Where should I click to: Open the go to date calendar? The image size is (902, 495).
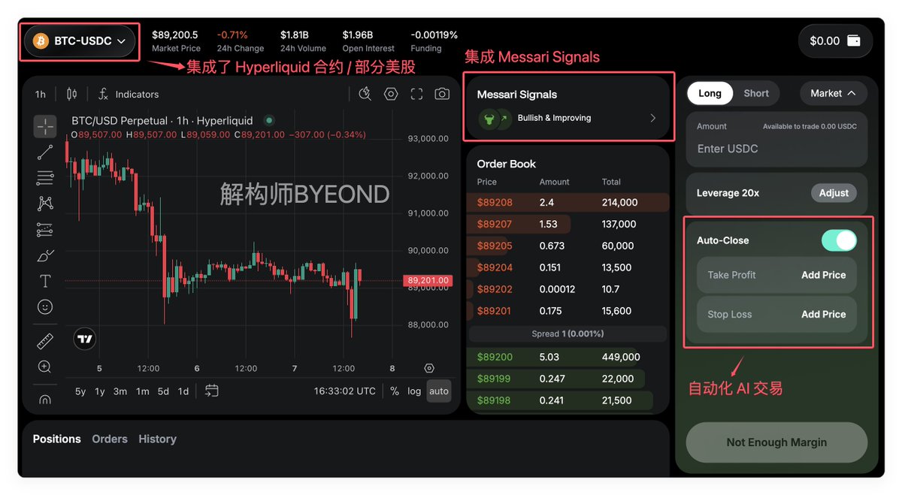[212, 391]
